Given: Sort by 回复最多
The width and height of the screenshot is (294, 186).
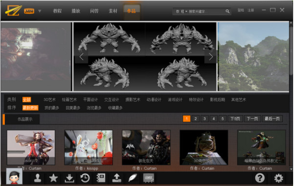Looking at the screenshot, I should (x=73, y=108).
